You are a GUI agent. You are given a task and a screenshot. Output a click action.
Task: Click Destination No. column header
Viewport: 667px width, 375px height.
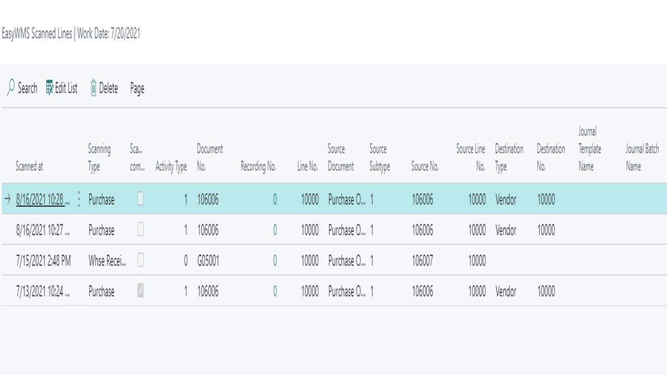(551, 158)
